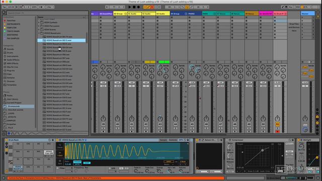Click the Drum Rack VEDHG Bassdrum pad
Image resolution: width=322 pixels, height=181 pixels.
[18, 167]
